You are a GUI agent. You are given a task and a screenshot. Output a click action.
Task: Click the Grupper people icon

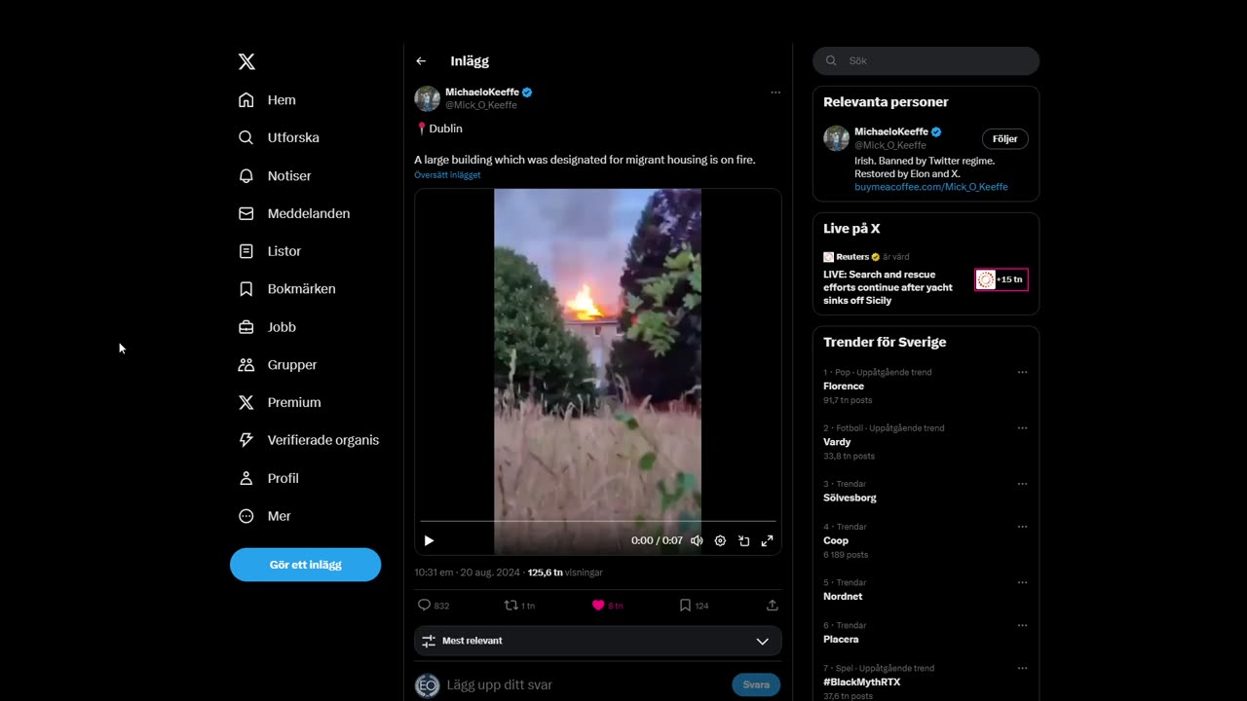[246, 365]
